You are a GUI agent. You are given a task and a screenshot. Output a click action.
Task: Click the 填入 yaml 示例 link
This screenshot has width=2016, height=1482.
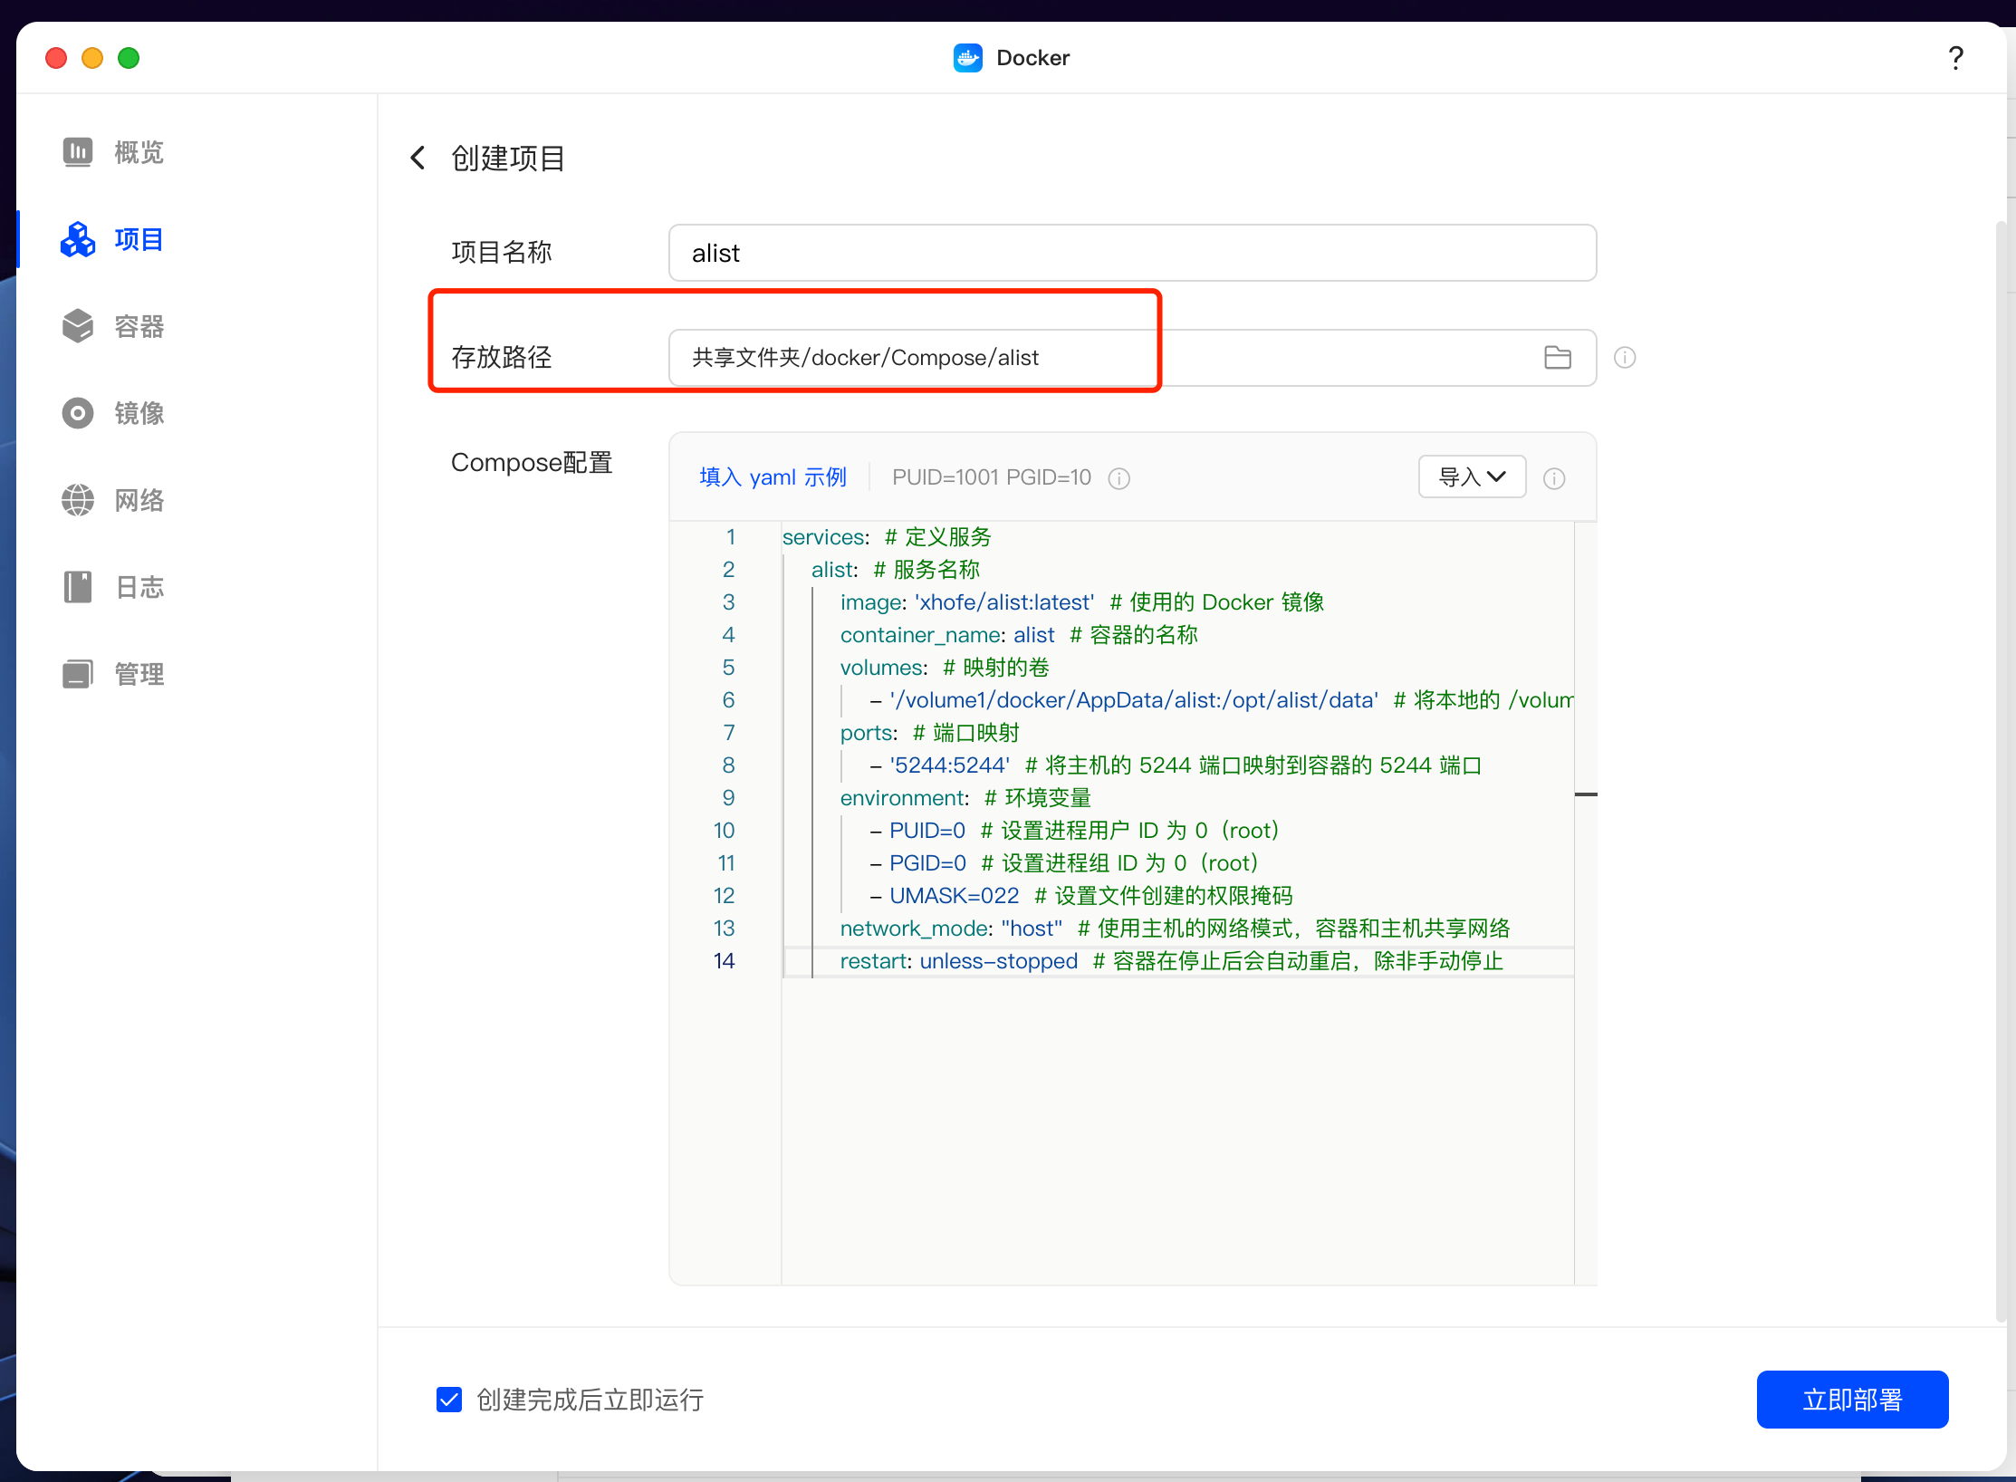point(773,477)
